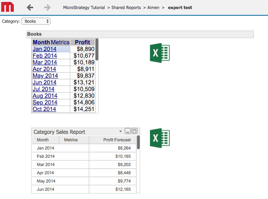Open Category Sales Report title menu arrow
Viewport: 268px width, 199px height.
pos(120,132)
